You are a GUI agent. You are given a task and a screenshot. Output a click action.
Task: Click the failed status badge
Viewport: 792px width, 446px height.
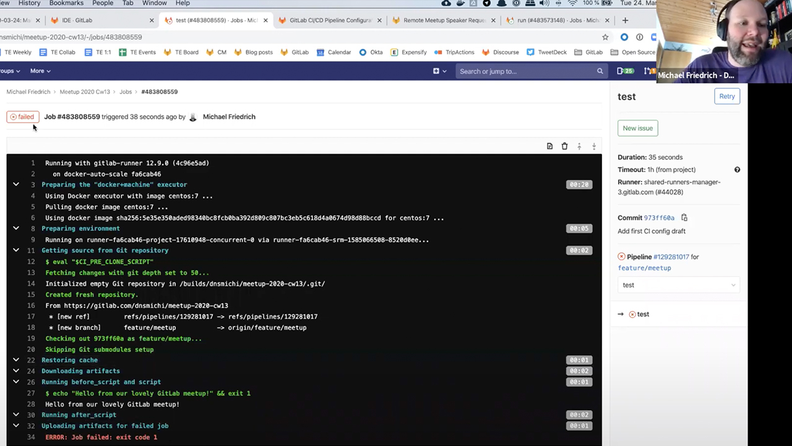point(23,116)
